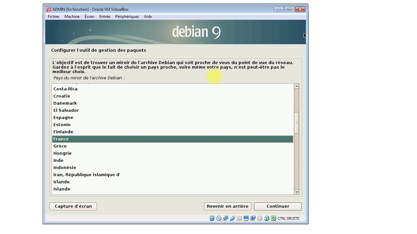Screen dimensions: 417x234
Task: Click the mouse integration status icon
Action: (x=267, y=218)
